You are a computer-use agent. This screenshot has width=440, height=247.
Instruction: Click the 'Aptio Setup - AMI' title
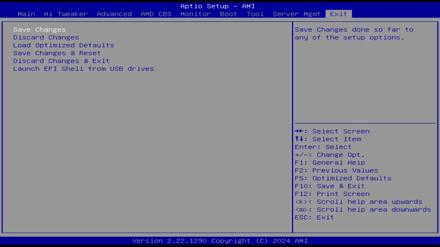tap(218, 6)
